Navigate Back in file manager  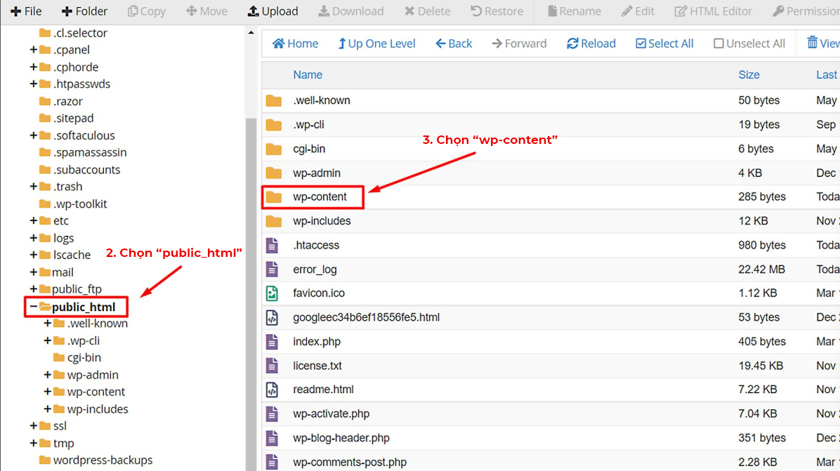tap(454, 44)
